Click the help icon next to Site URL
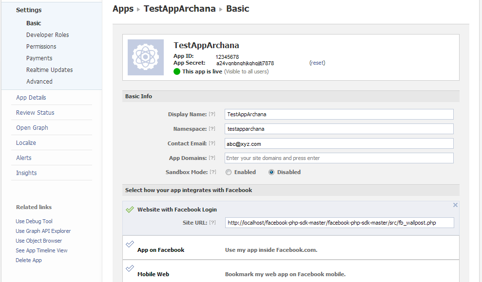This screenshot has width=482, height=282. tap(212, 222)
